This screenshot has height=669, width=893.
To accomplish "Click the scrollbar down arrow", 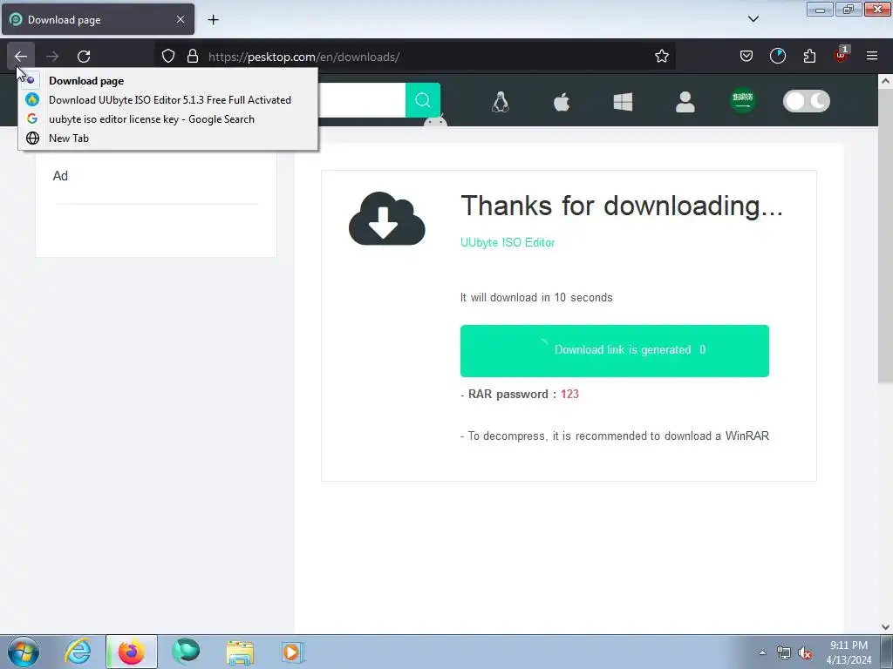I will click(x=885, y=627).
